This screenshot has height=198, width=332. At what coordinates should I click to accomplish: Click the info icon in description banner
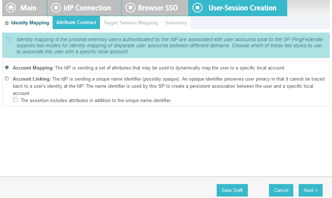(x=9, y=39)
